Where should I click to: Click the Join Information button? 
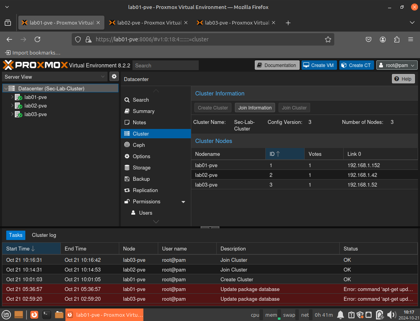[255, 108]
